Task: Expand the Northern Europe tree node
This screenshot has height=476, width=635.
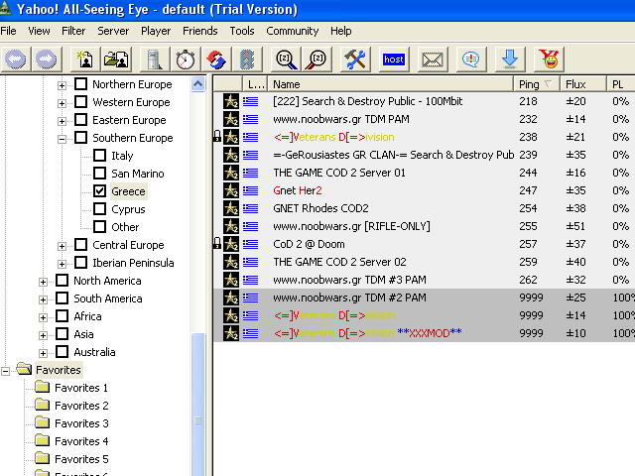Action: (x=62, y=85)
